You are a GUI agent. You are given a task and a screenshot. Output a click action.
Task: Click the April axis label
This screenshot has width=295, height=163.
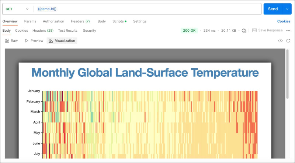coord(37,122)
